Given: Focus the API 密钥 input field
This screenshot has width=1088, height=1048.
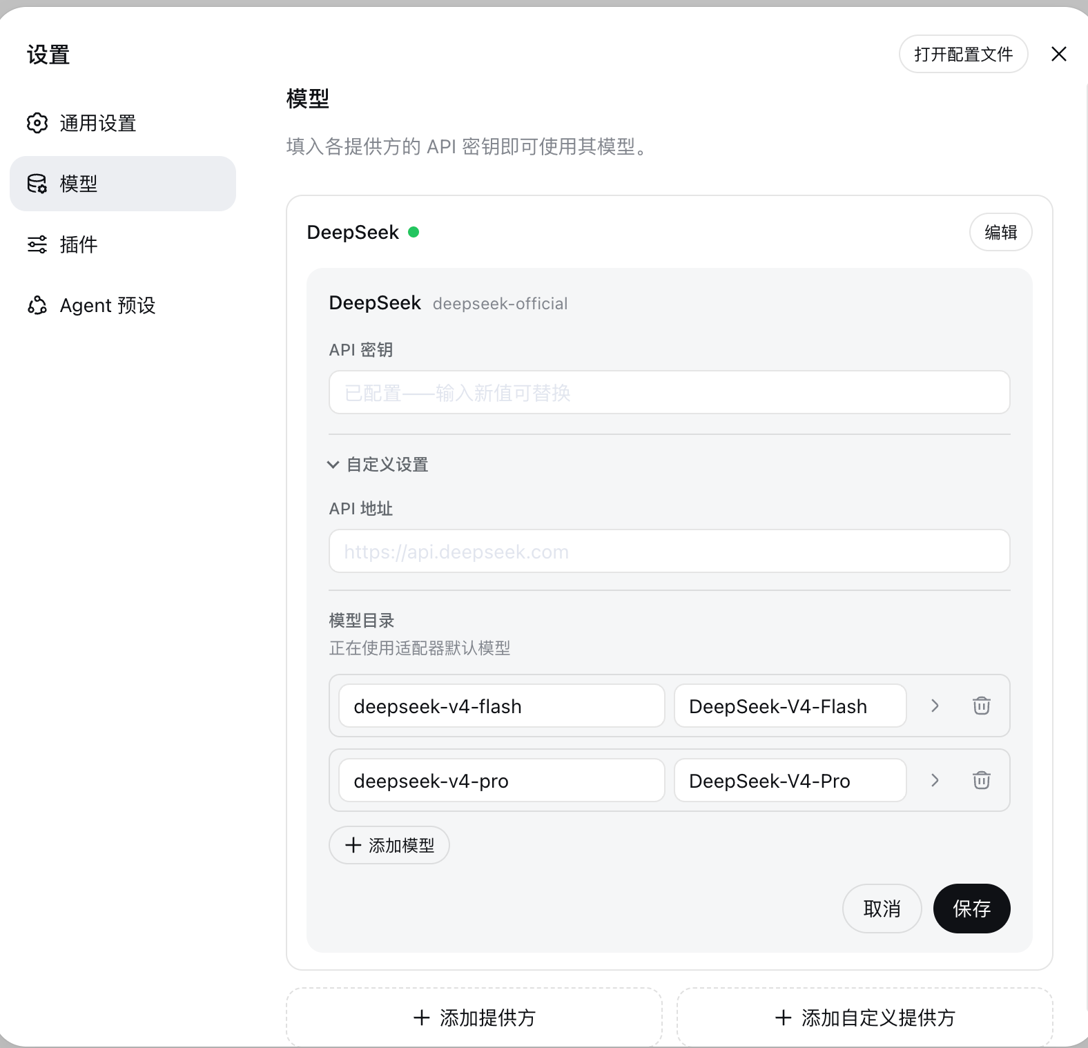Looking at the screenshot, I should tap(670, 392).
